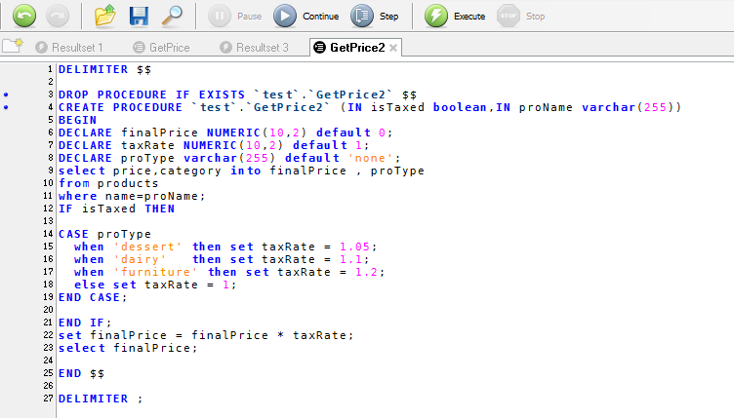734x418 pixels.
Task: Click the grayed-out redo arrow icon
Action: click(58, 16)
